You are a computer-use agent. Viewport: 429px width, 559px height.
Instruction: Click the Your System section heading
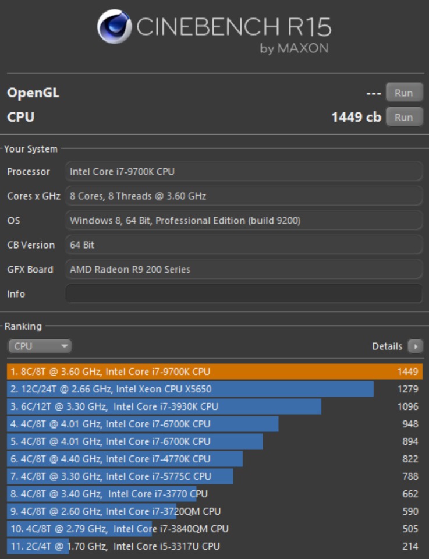[31, 149]
